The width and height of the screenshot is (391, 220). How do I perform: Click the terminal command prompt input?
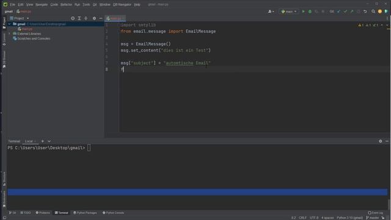[x=89, y=148]
